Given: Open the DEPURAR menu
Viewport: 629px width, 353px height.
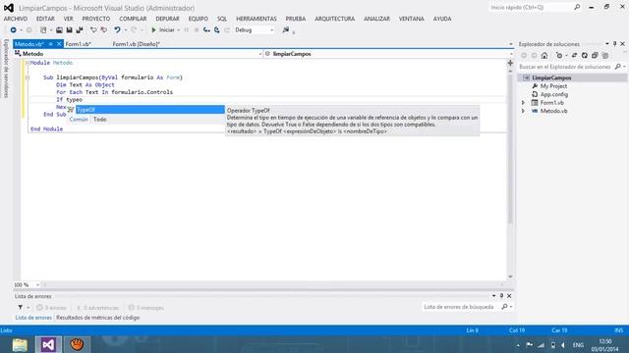Looking at the screenshot, I should pyautogui.click(x=167, y=19).
